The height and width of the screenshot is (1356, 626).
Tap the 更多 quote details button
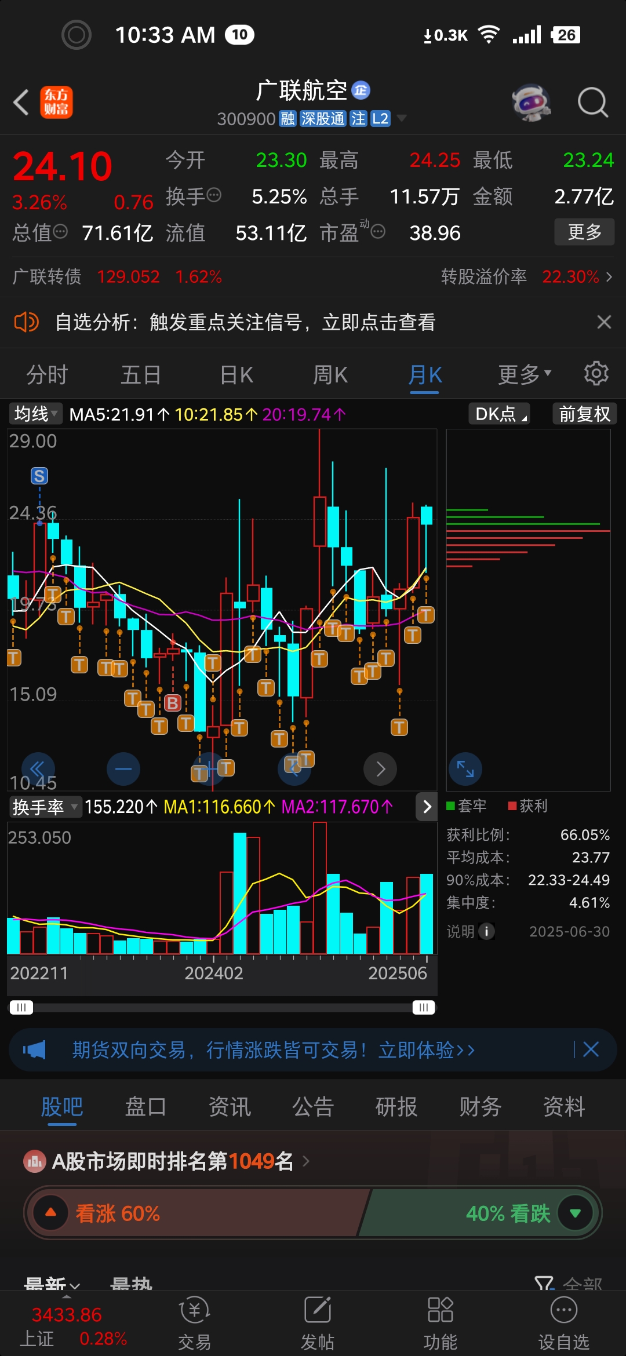pos(584,232)
